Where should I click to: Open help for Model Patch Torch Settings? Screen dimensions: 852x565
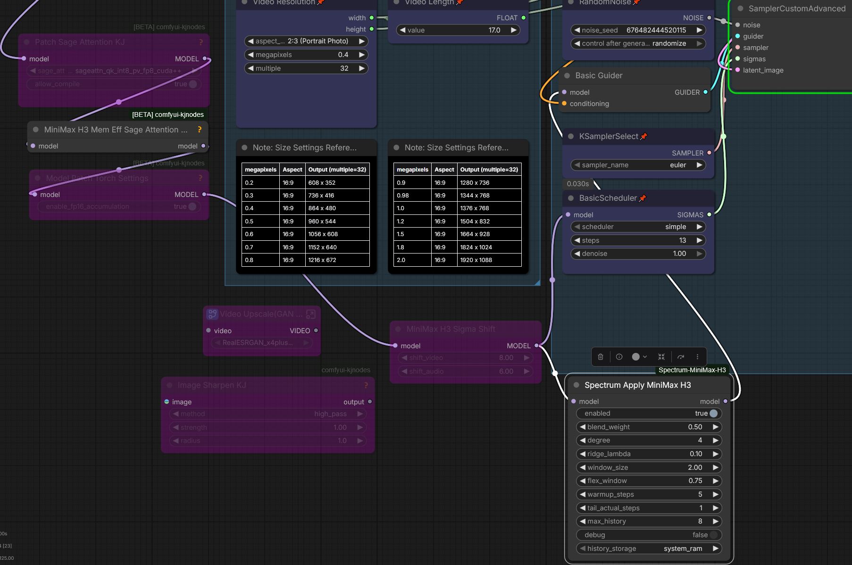coord(200,178)
